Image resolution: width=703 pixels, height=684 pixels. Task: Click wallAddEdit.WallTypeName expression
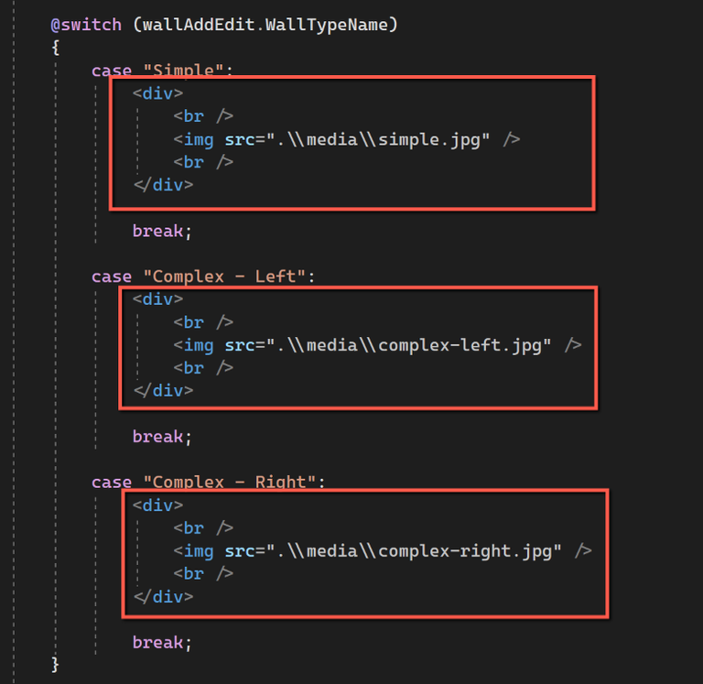point(265,25)
